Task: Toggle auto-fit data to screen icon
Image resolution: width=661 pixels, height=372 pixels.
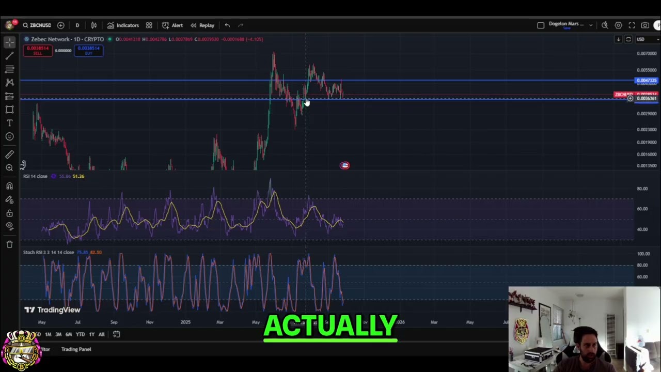Action: 628,39
